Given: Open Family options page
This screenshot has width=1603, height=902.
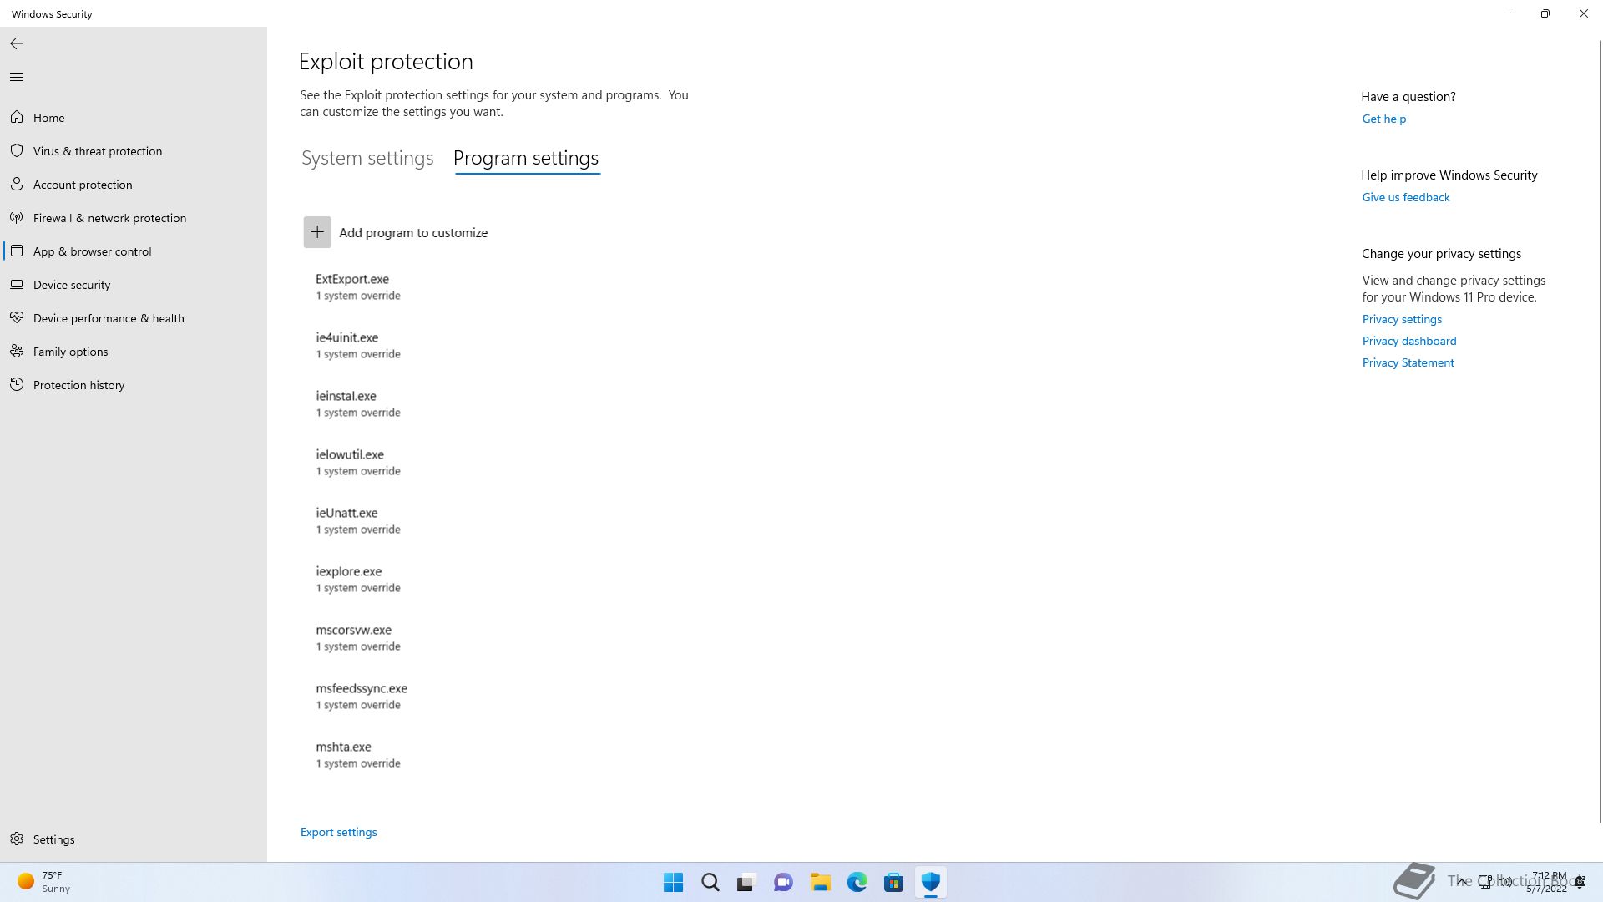Looking at the screenshot, I should pyautogui.click(x=71, y=352).
